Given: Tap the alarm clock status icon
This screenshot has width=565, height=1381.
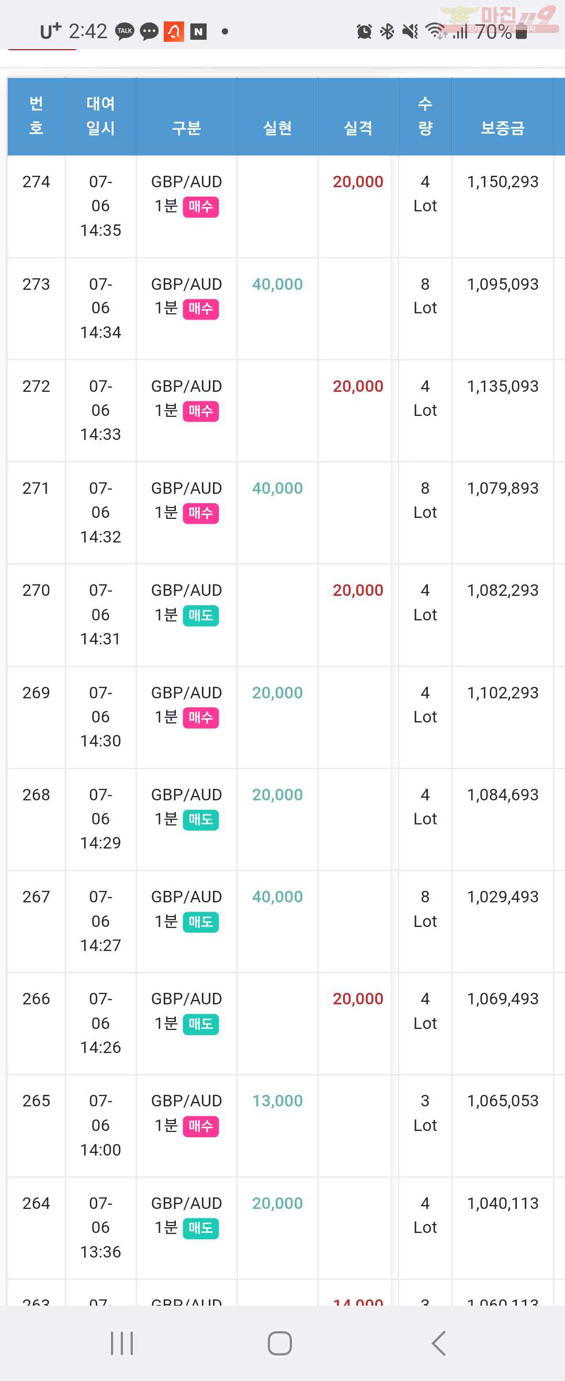Looking at the screenshot, I should [364, 31].
